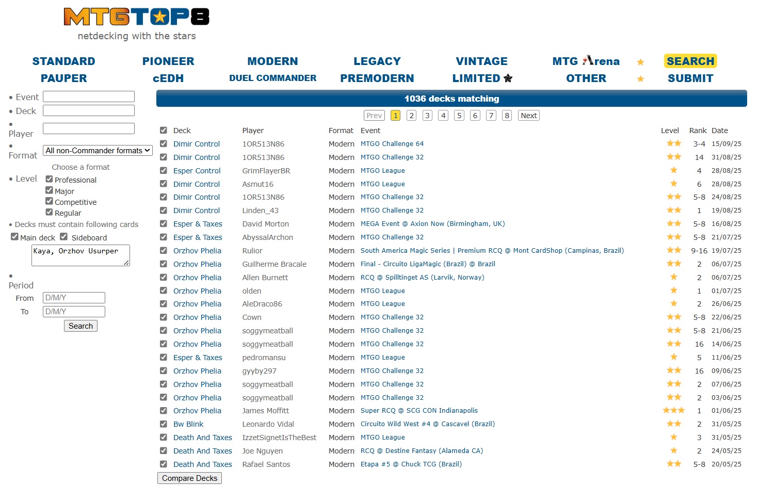This screenshot has width=759, height=485.
Task: Click the Limited format icon
Action: 508,78
